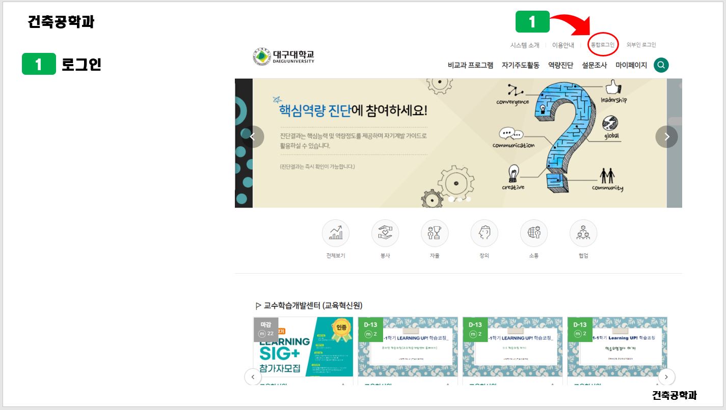This screenshot has height=410, width=726.
Task: Go to previous banner slide arrow
Action: tap(253, 136)
